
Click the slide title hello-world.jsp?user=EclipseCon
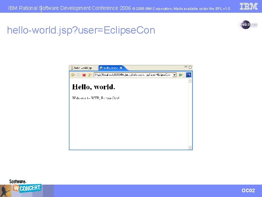tap(81, 30)
